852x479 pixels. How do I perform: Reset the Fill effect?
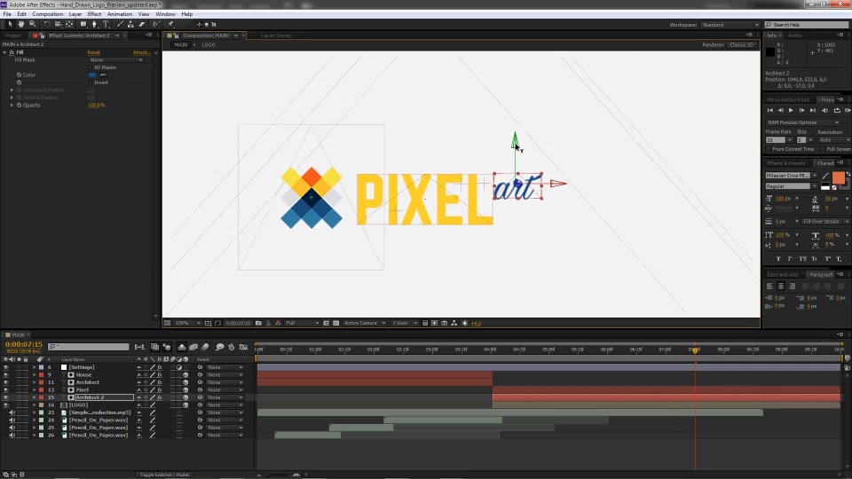point(94,52)
